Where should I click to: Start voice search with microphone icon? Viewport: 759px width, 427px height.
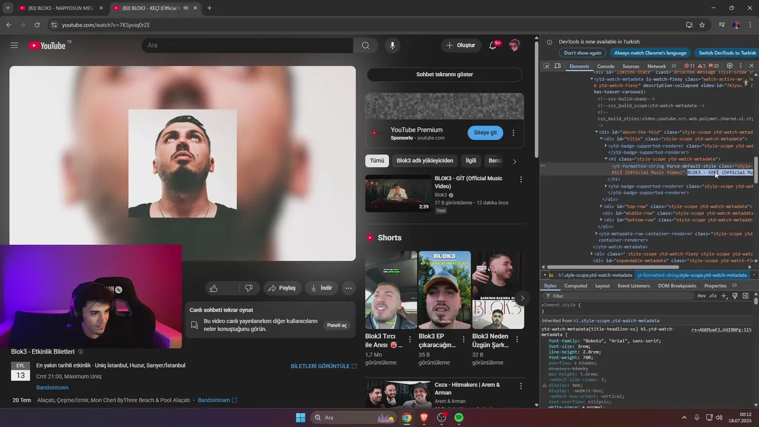[x=392, y=46]
